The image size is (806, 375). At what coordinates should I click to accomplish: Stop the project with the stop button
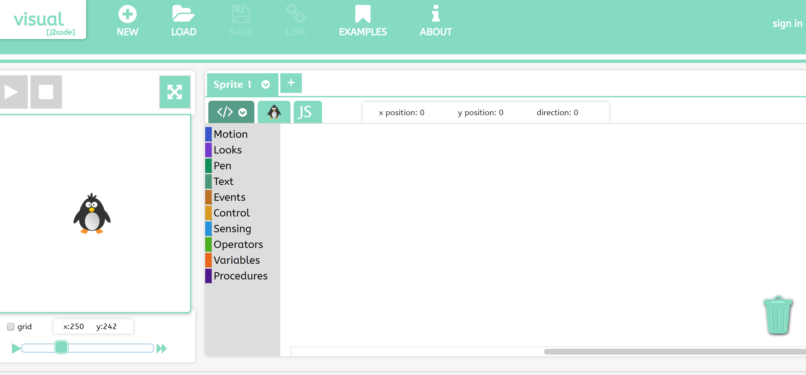click(x=46, y=92)
